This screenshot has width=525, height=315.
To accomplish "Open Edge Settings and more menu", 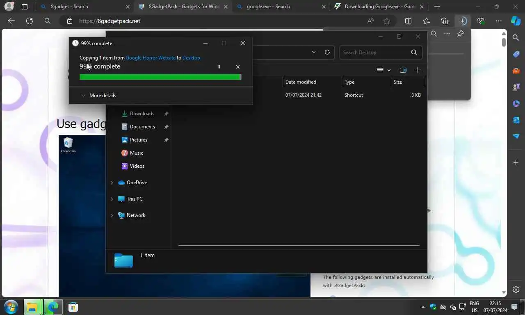I will (x=499, y=21).
